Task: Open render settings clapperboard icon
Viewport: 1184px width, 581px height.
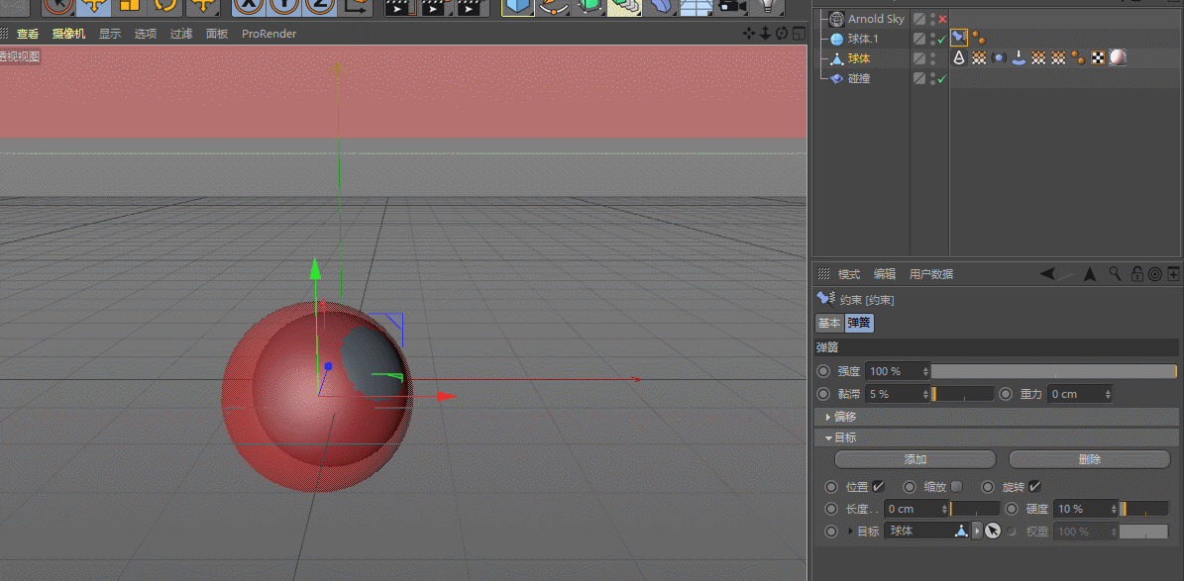Action: point(470,6)
